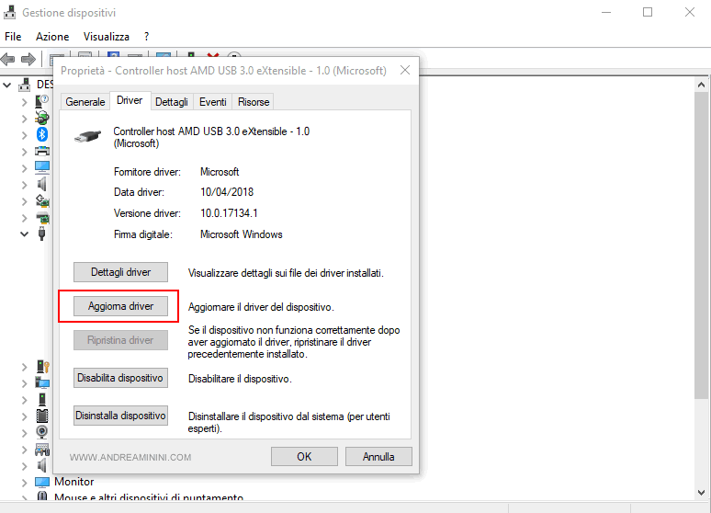
Task: Expand the unknown device category chevron
Action: click(x=25, y=102)
